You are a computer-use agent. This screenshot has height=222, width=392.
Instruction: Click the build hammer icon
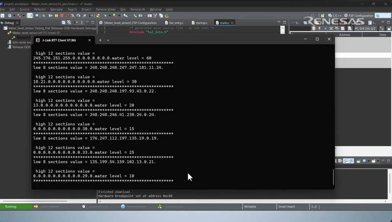(19, 16)
